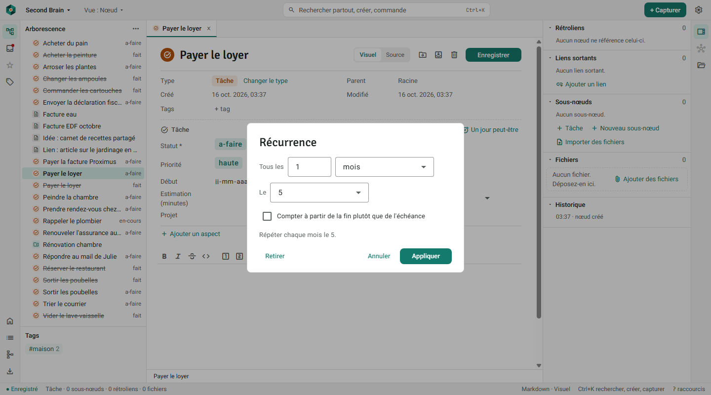
Task: Open the star favorites icon
Action: (x=10, y=65)
